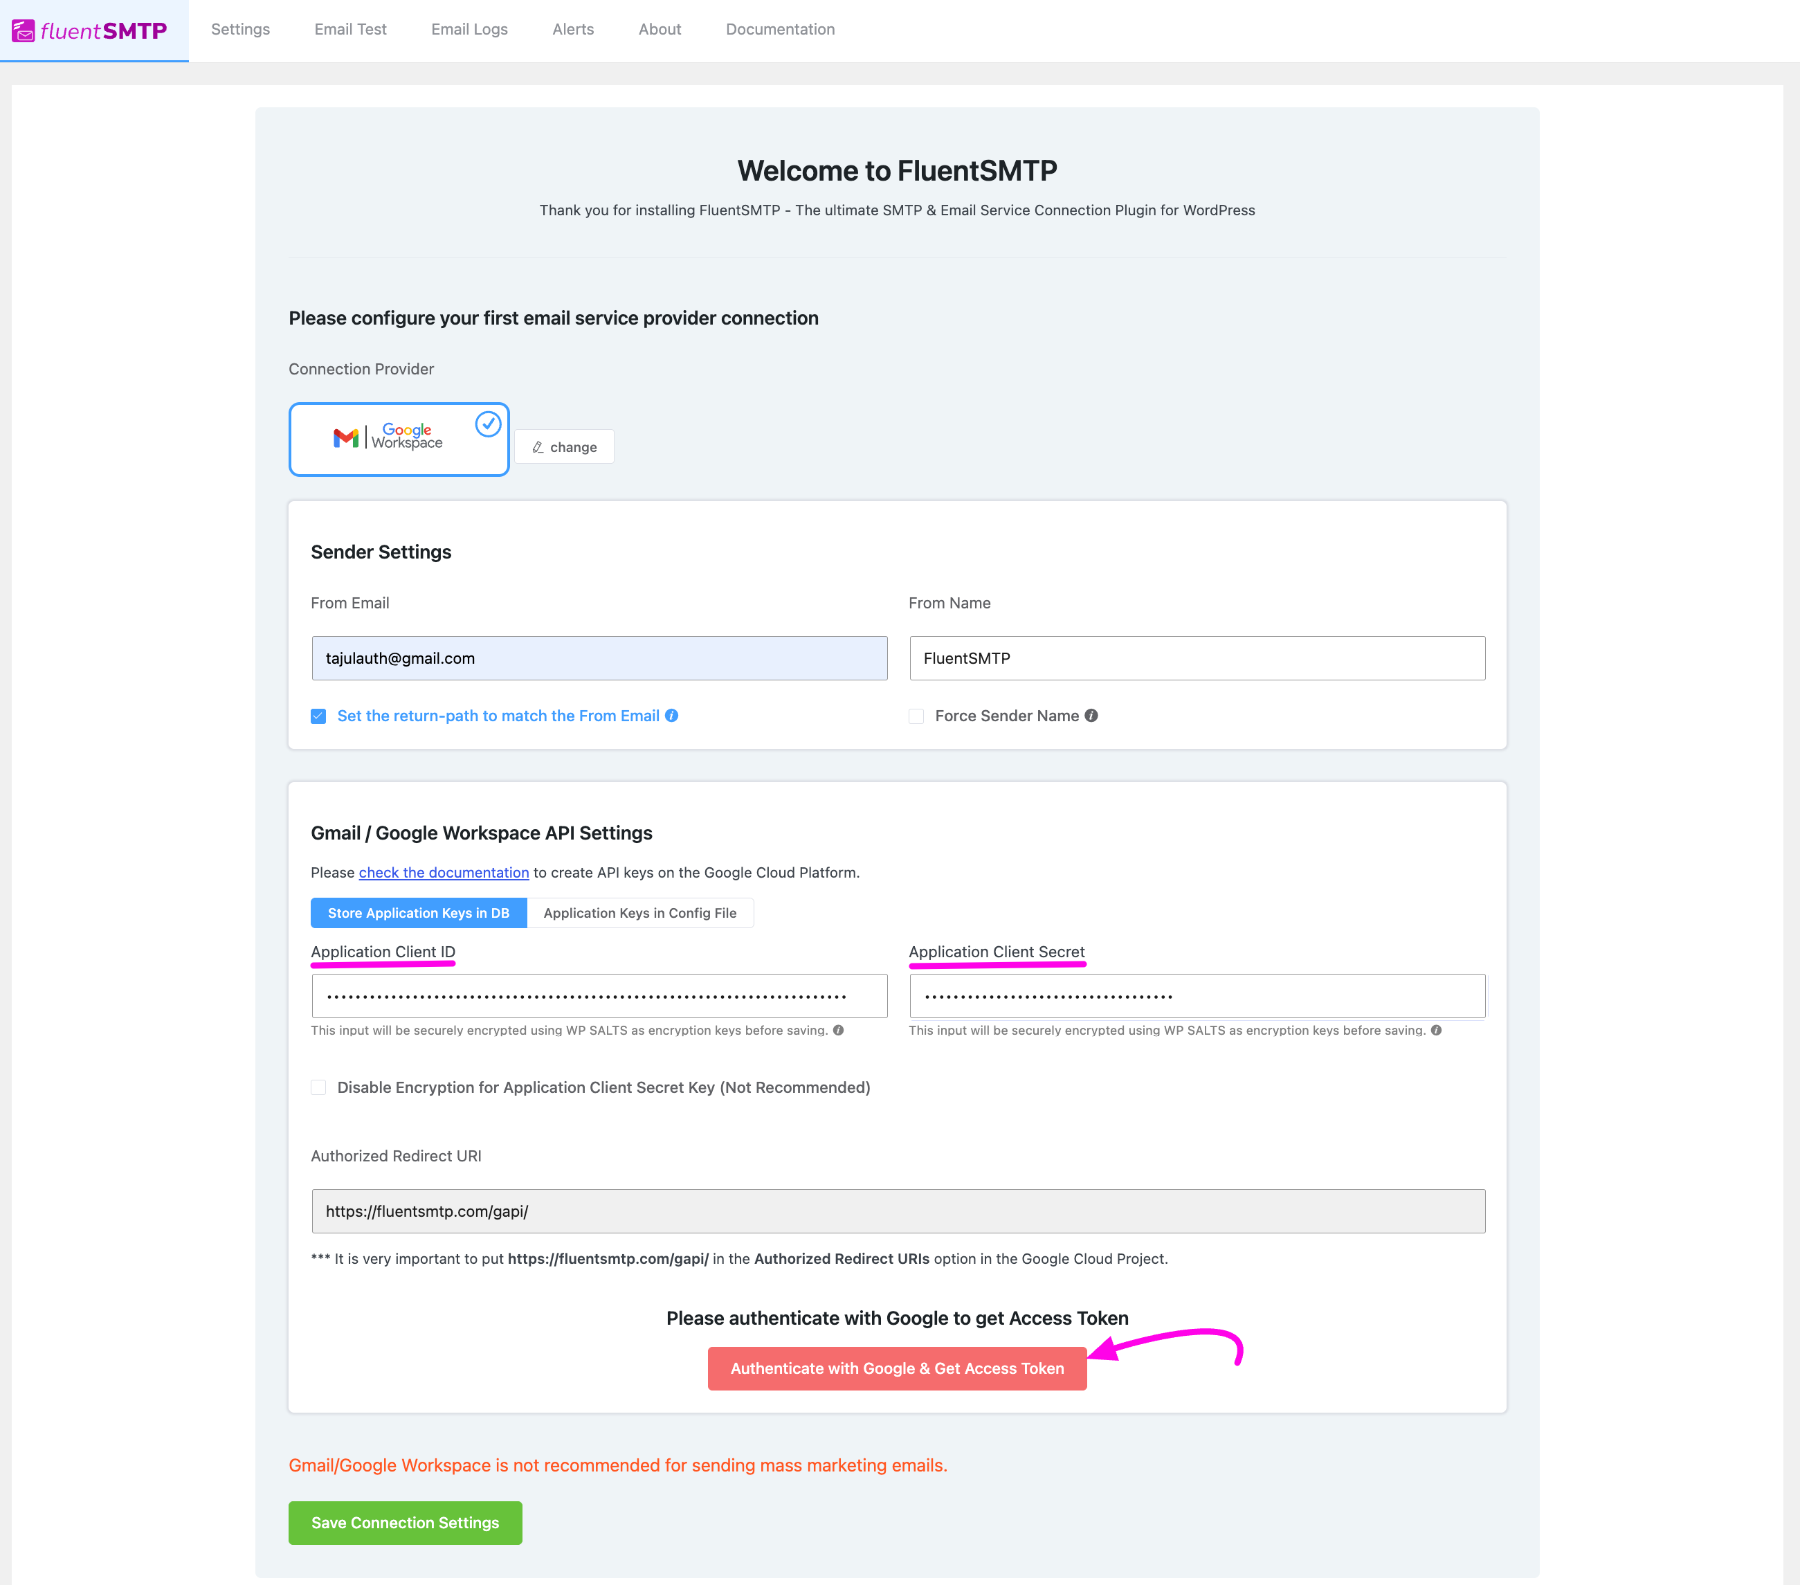Open the About tab
The width and height of the screenshot is (1800, 1585).
[x=660, y=29]
